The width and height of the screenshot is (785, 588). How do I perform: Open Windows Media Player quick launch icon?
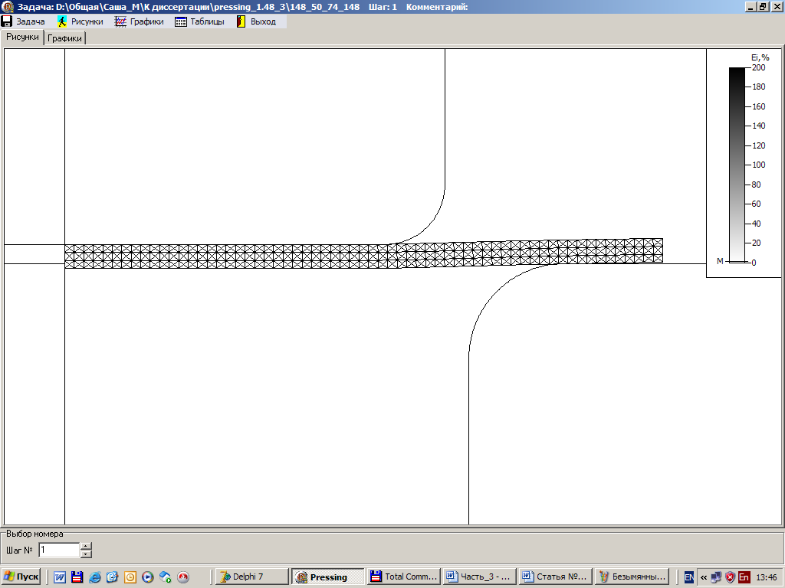[x=147, y=577]
